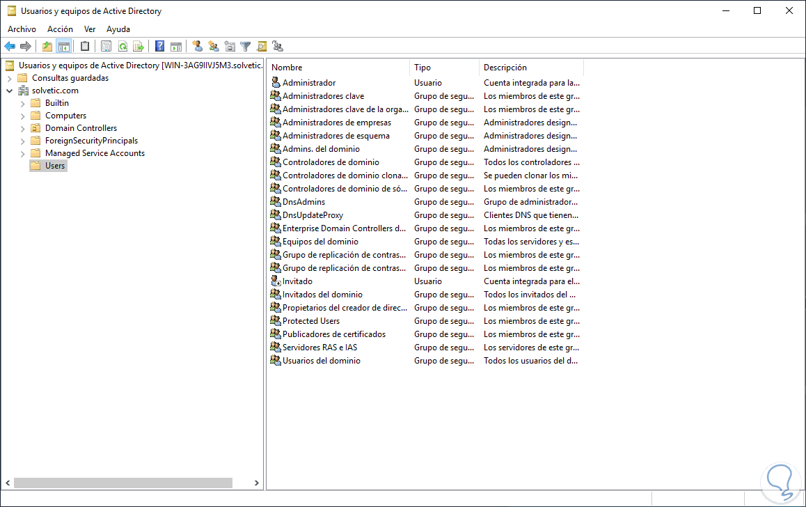Screen dimensions: 806x507
Task: Create a new user icon
Action: click(x=198, y=46)
